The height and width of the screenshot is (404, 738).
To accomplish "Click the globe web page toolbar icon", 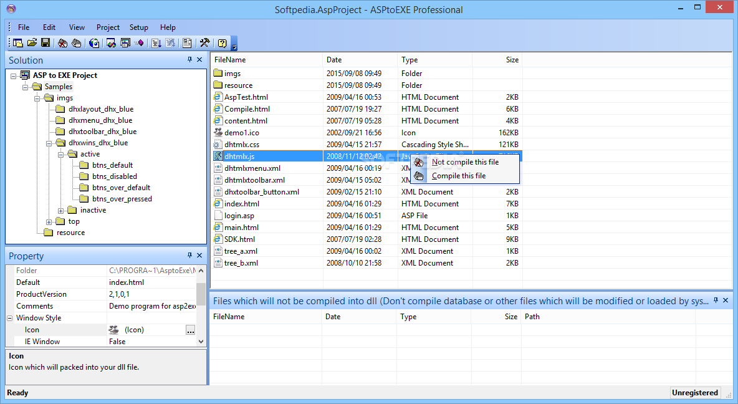I will coord(94,43).
